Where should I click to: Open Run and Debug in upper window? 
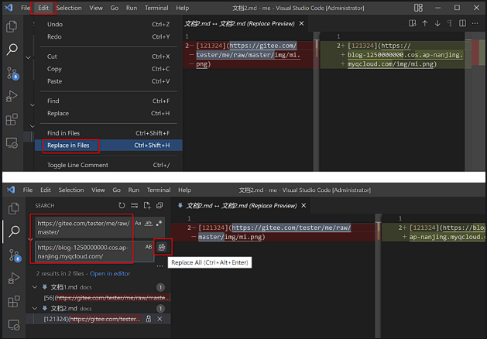tap(12, 96)
